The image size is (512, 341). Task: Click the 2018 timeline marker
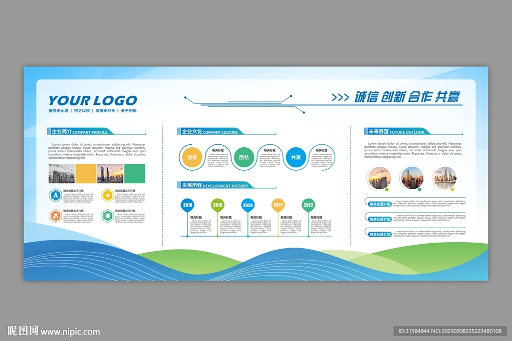click(x=187, y=205)
